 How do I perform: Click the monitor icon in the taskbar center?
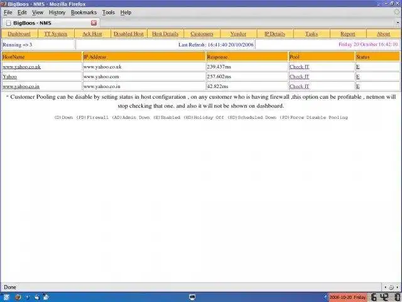coord(192,298)
